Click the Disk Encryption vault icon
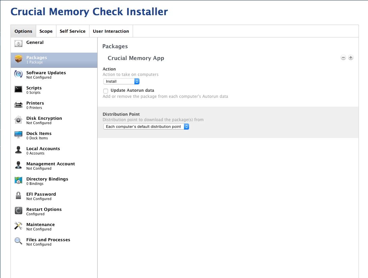 pos(18,120)
